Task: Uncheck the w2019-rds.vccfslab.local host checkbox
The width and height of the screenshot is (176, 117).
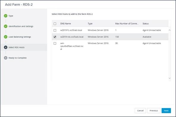Action: pos(55,37)
